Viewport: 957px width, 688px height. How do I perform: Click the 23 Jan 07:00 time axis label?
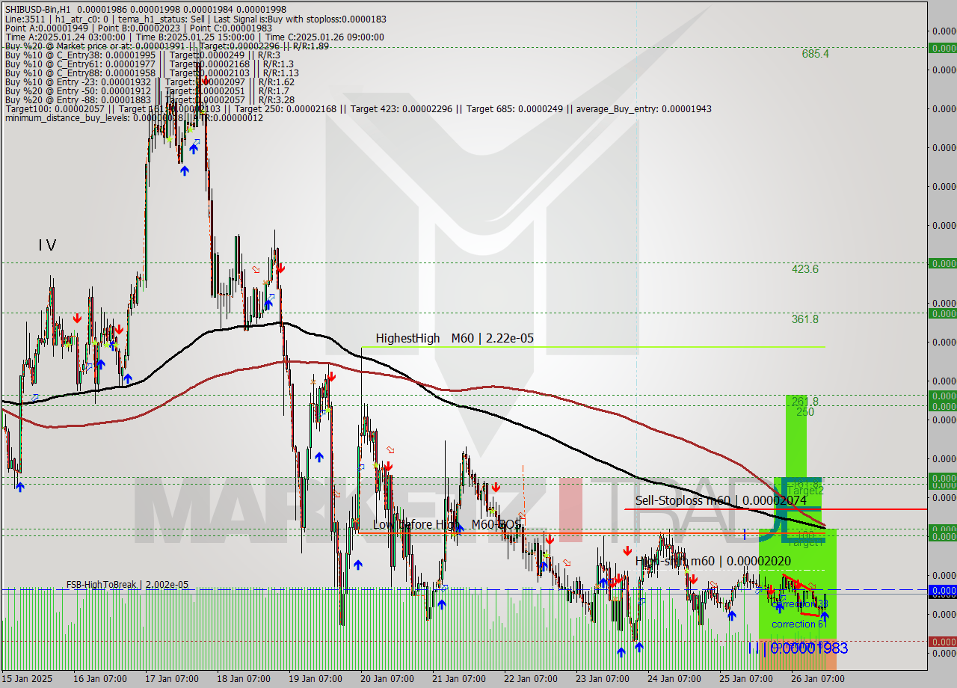602,679
